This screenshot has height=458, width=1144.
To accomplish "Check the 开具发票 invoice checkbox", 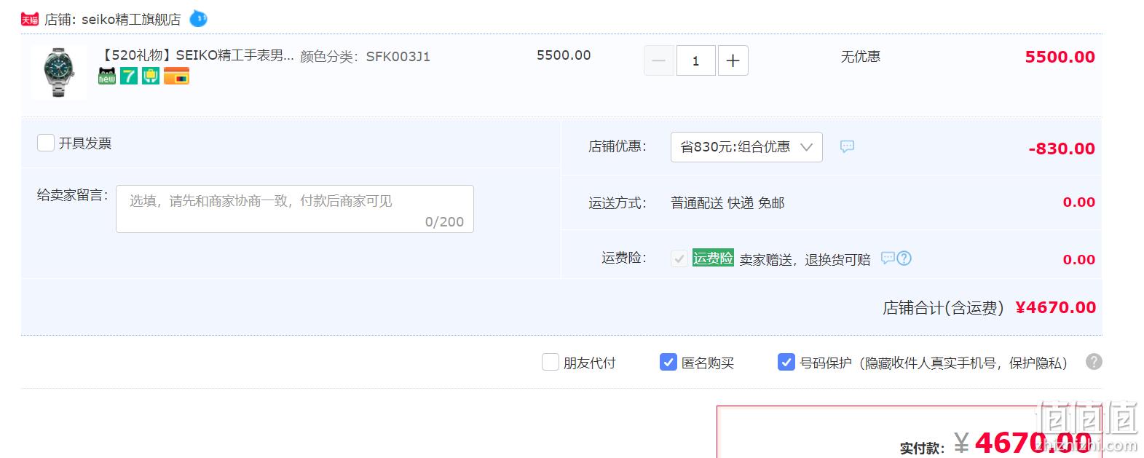I will [x=46, y=143].
